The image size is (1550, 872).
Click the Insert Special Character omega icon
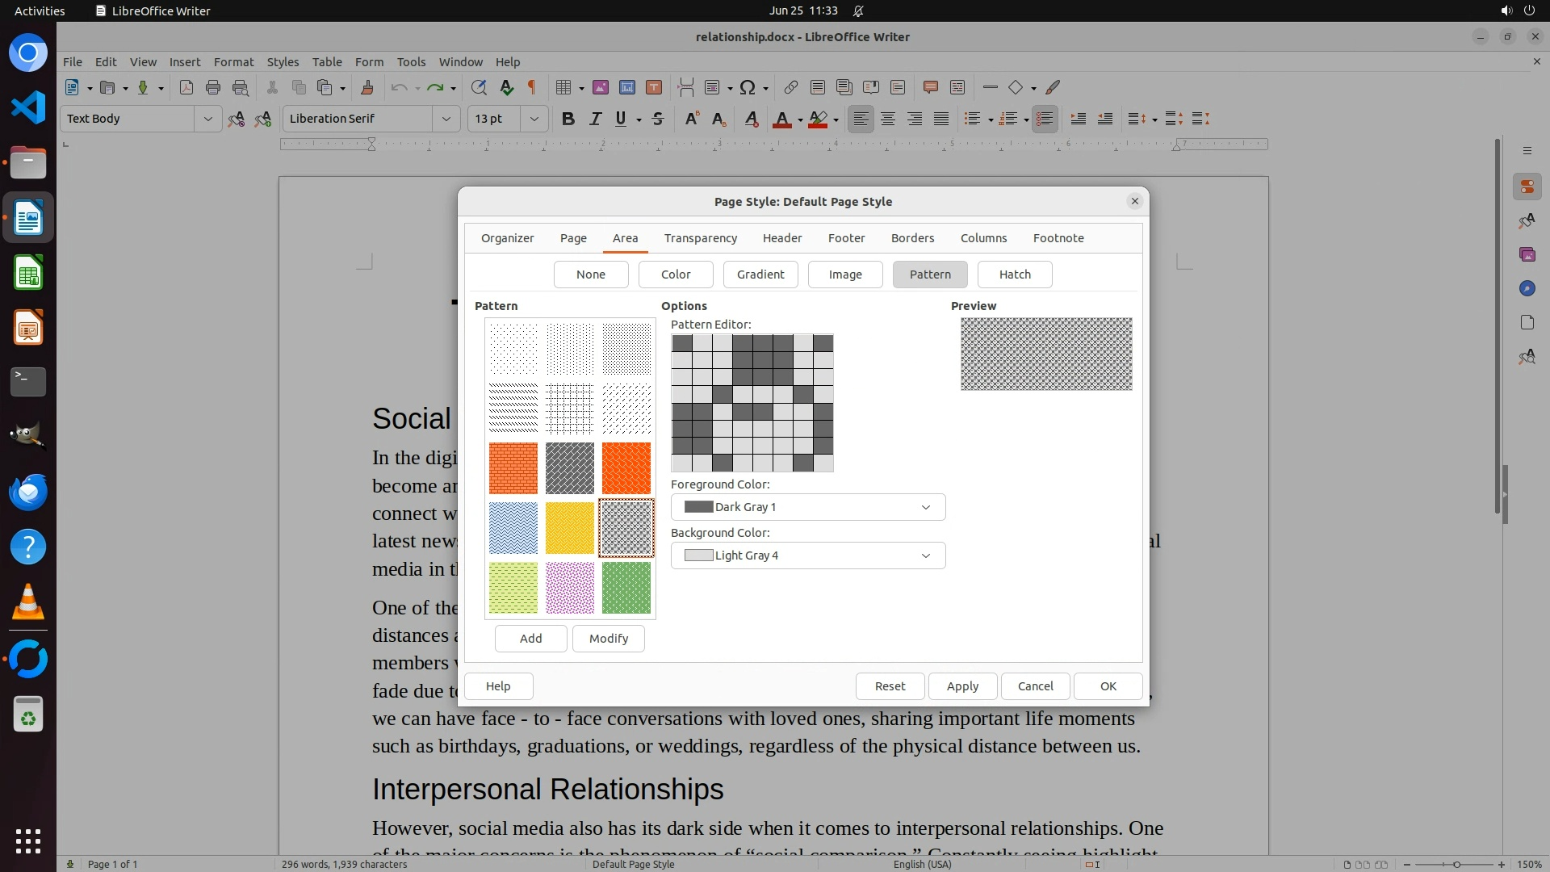748,87
